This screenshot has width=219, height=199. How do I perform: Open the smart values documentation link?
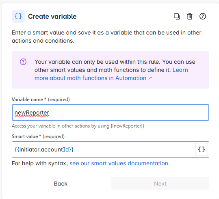click(x=119, y=163)
